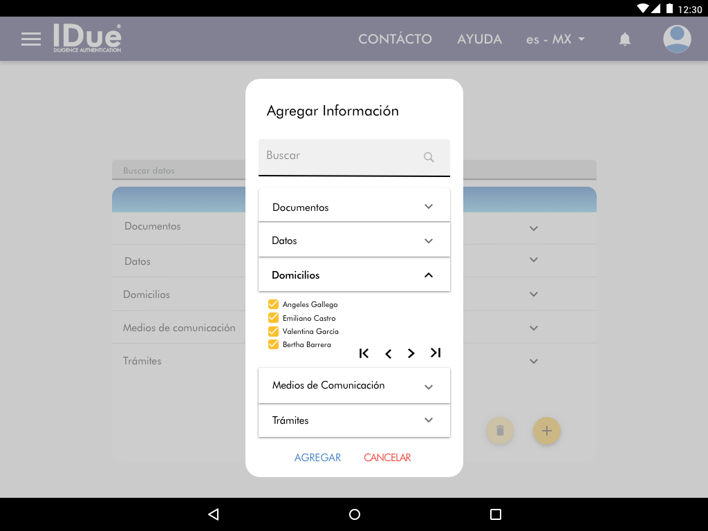Viewport: 708px width, 531px height.
Task: Click the search magnifier icon in Buscar
Action: [429, 157]
